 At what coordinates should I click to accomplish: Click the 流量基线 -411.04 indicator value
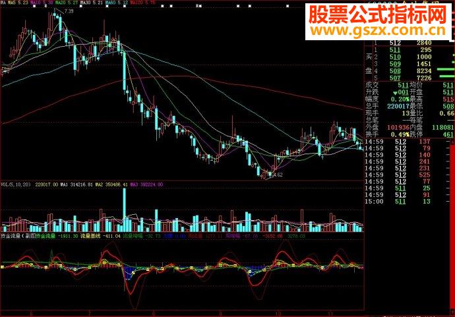click(x=100, y=236)
